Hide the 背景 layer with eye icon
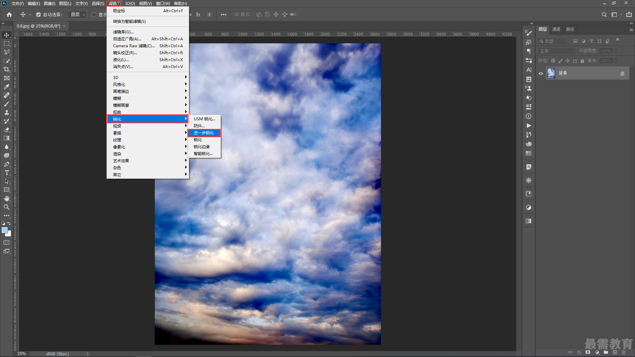 coord(541,73)
